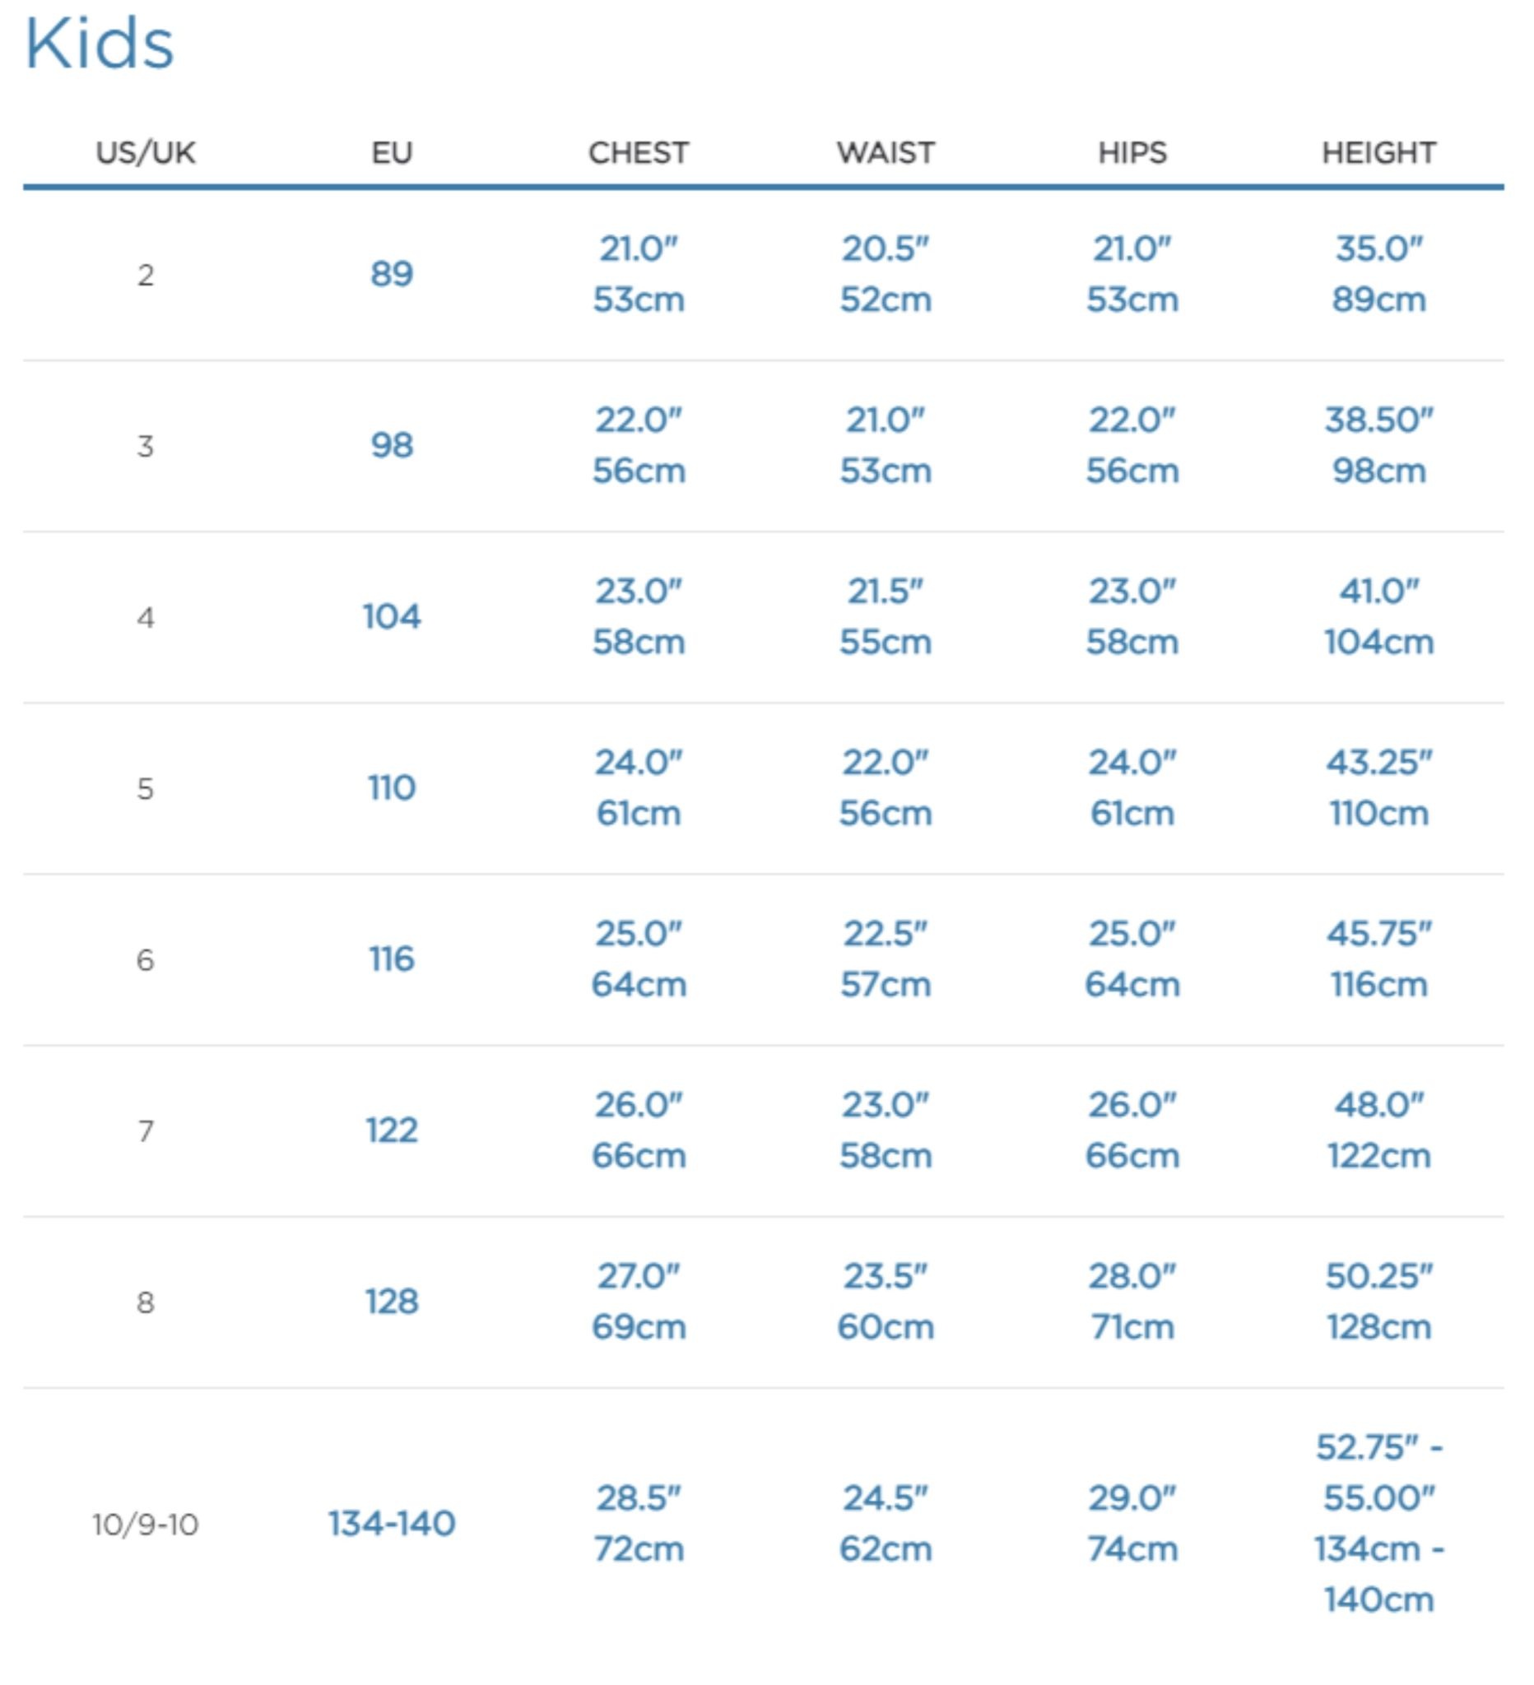Select the 20.5" waist measurement
This screenshot has width=1534, height=1685.
(x=886, y=249)
